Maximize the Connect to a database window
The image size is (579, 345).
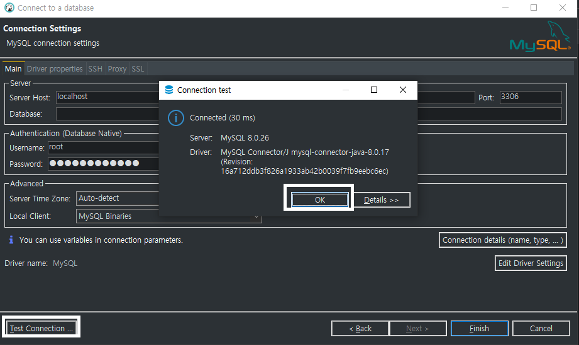coord(534,8)
